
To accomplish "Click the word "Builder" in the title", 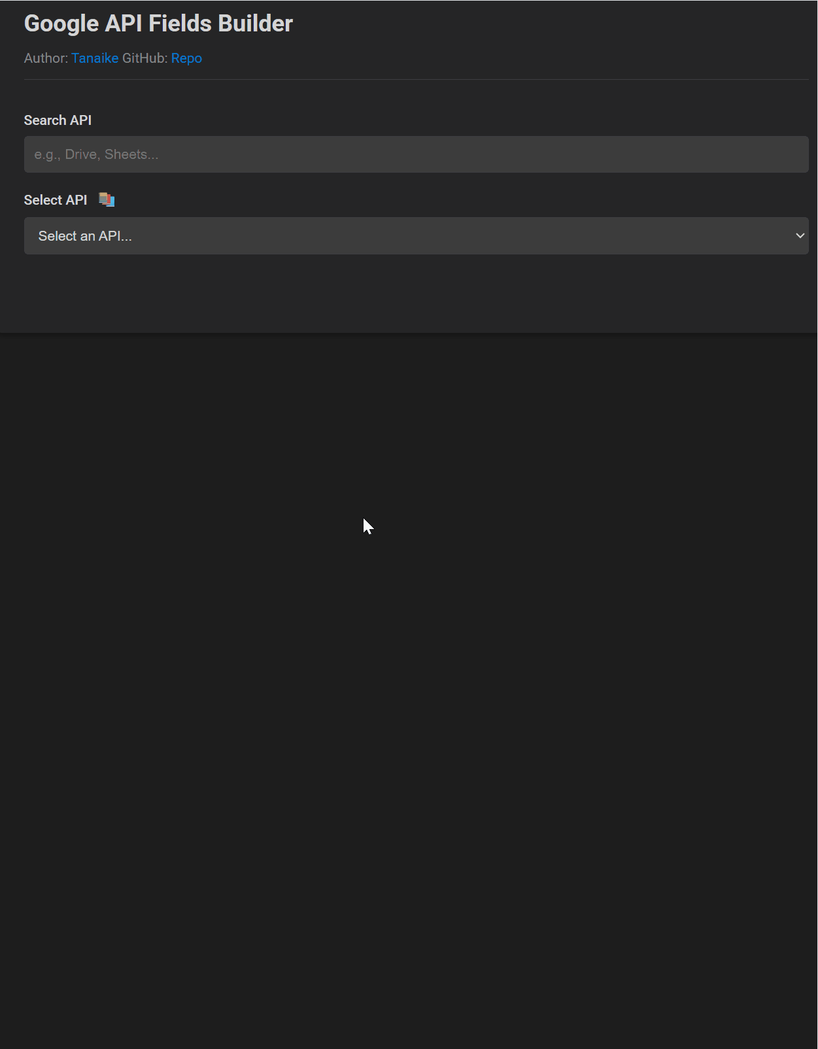I will 255,24.
